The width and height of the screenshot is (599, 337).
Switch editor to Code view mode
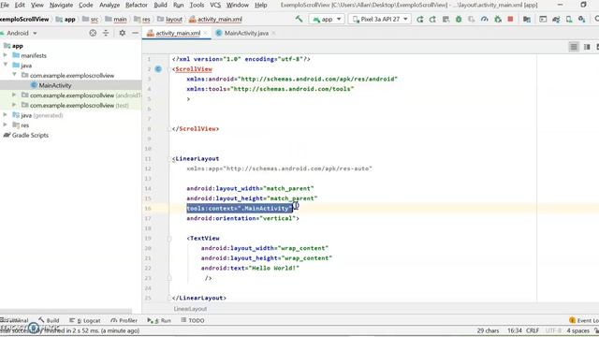(x=574, y=47)
